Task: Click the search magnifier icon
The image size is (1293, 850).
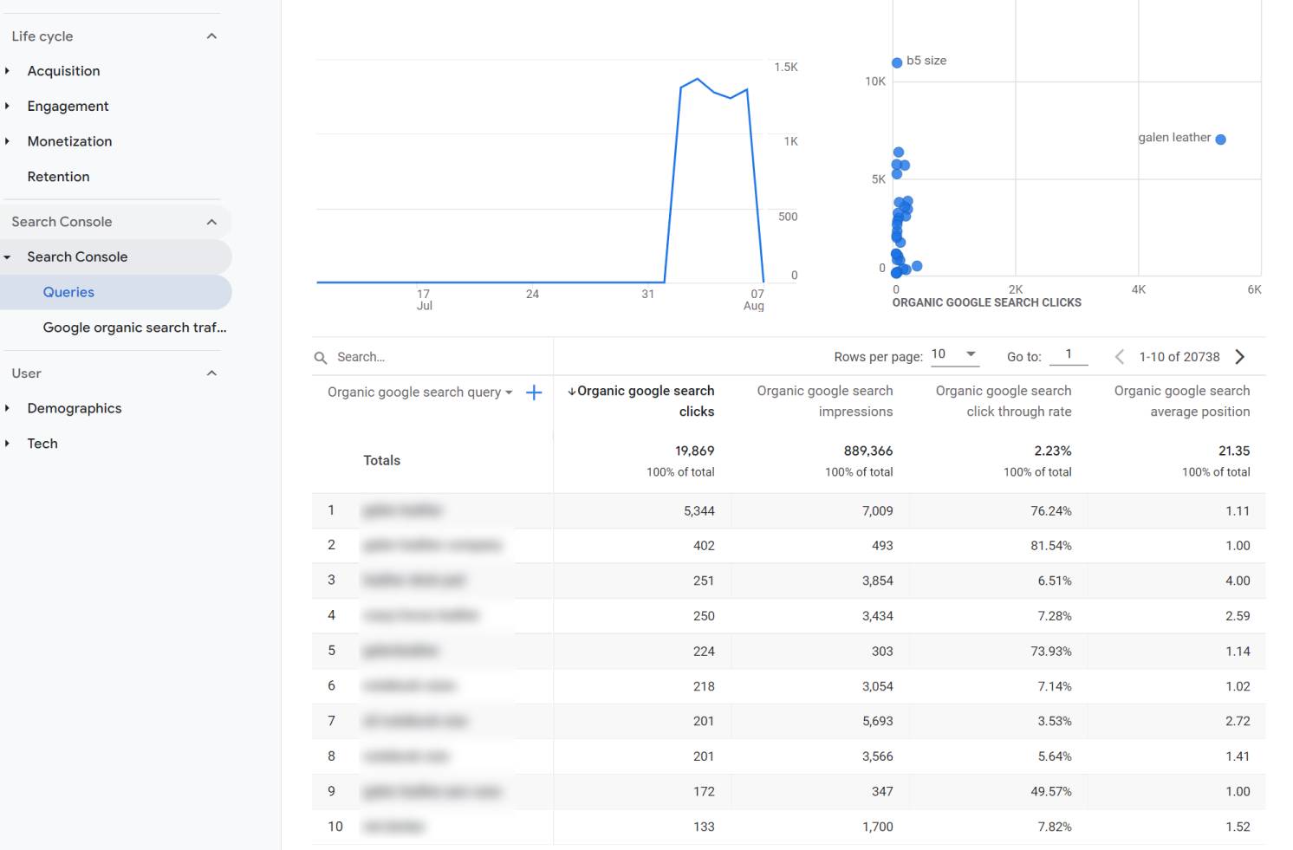Action: (x=321, y=357)
